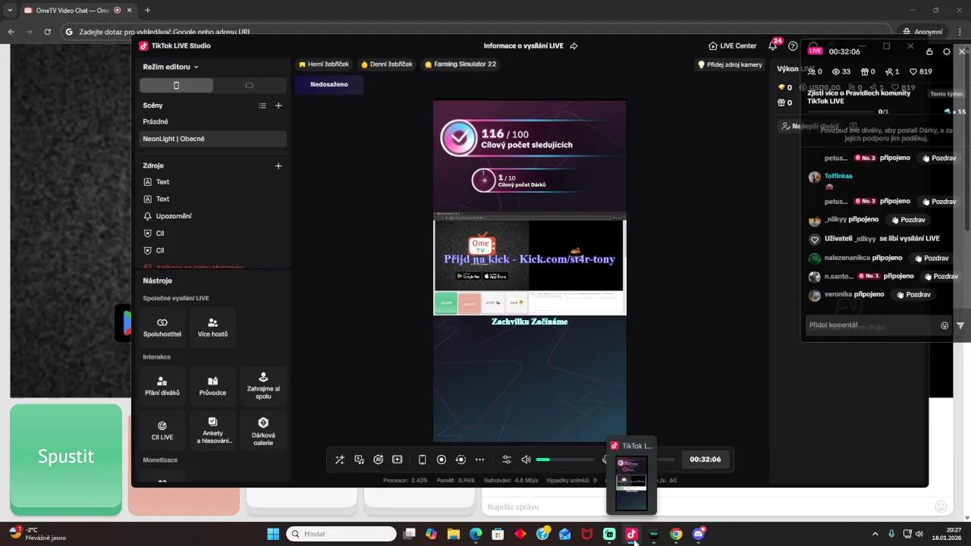The image size is (971, 546).
Task: Click the image and music media icon in toolbar
Action: 359,460
